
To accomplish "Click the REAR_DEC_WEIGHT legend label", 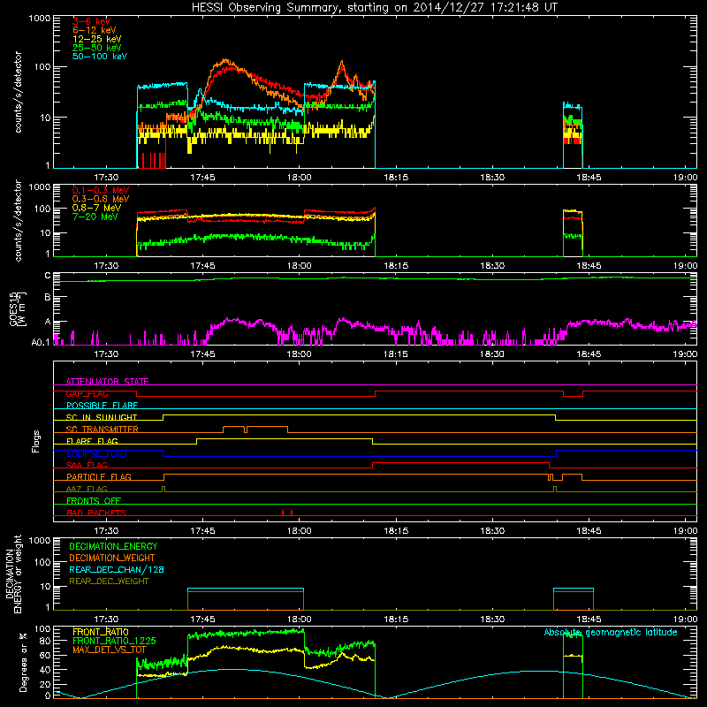I will [109, 582].
